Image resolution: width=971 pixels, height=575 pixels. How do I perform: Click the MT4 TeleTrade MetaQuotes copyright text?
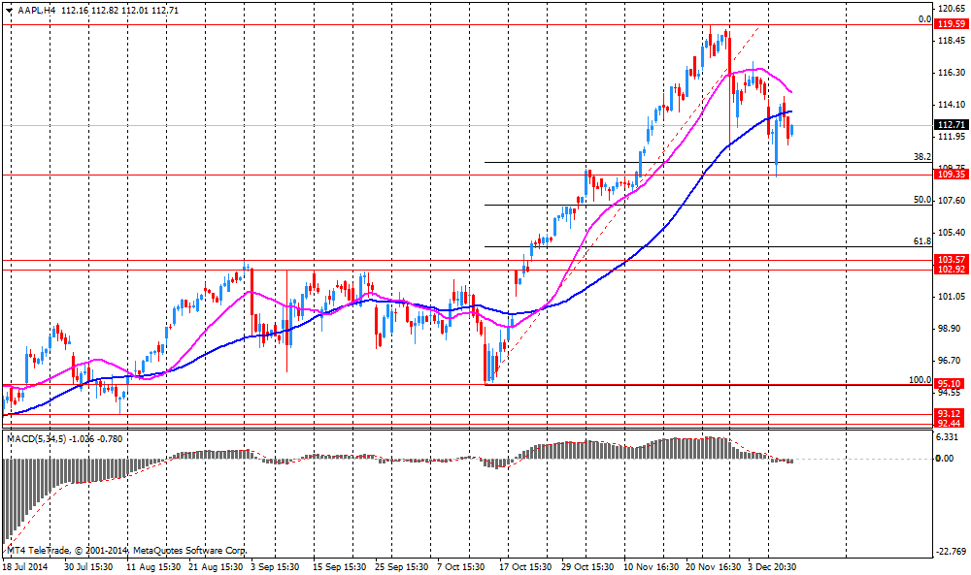(126, 550)
